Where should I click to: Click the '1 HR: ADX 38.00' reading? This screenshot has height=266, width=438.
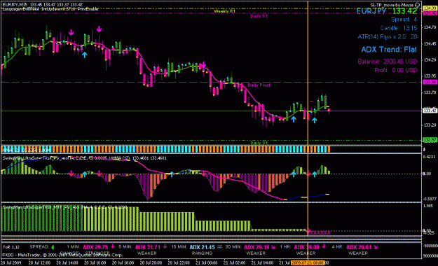pos(300,247)
